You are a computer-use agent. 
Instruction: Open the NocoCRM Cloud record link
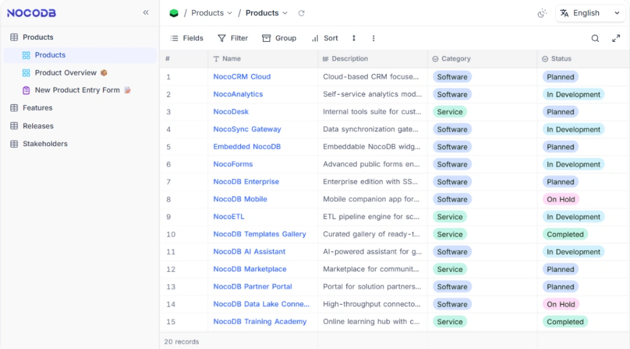[x=243, y=76]
